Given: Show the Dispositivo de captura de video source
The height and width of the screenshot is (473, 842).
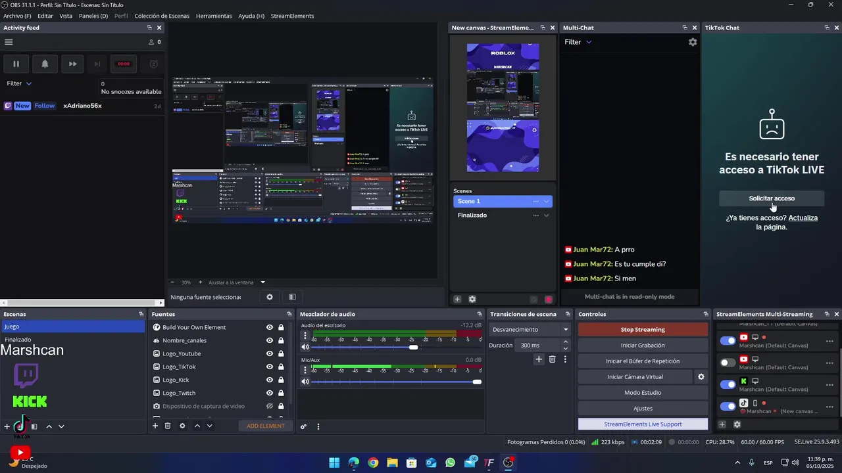Looking at the screenshot, I should coord(270,406).
